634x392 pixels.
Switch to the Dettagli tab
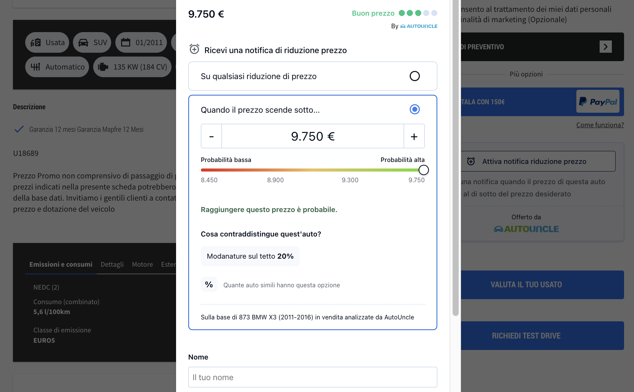click(x=112, y=264)
